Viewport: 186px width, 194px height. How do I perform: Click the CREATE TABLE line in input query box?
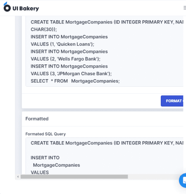pos(107,22)
